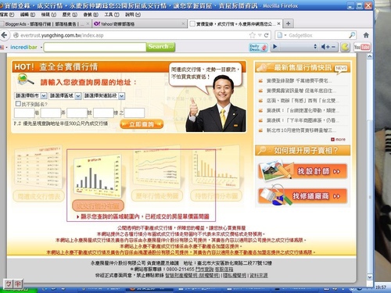The height and width of the screenshot is (293, 391).
Task: Click the ㄅ input method icon
Action: pyautogui.click(x=9, y=284)
